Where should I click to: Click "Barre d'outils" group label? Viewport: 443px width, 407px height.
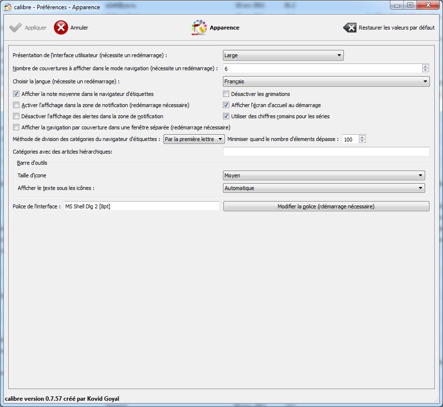pos(32,163)
